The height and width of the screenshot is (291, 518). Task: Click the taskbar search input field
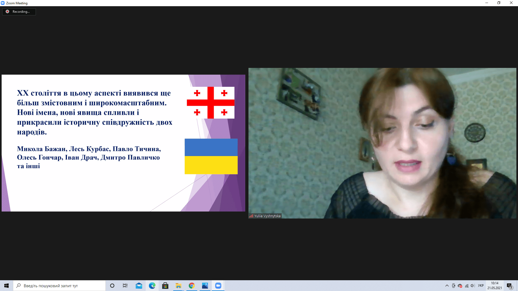pyautogui.click(x=59, y=286)
